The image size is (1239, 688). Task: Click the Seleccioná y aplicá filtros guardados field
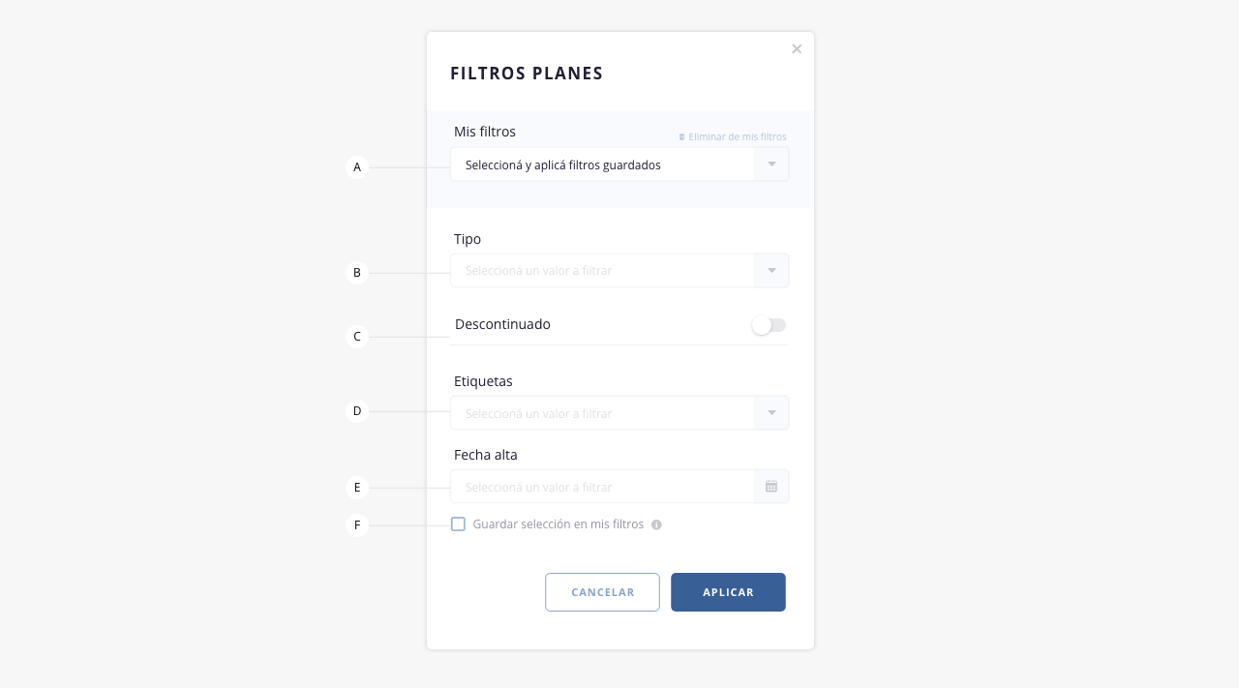coord(602,165)
